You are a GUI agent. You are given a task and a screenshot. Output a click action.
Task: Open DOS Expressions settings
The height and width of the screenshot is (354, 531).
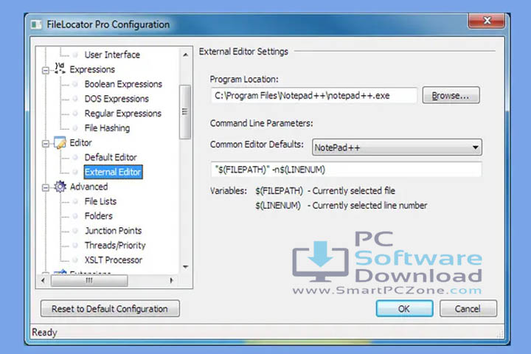tap(117, 99)
